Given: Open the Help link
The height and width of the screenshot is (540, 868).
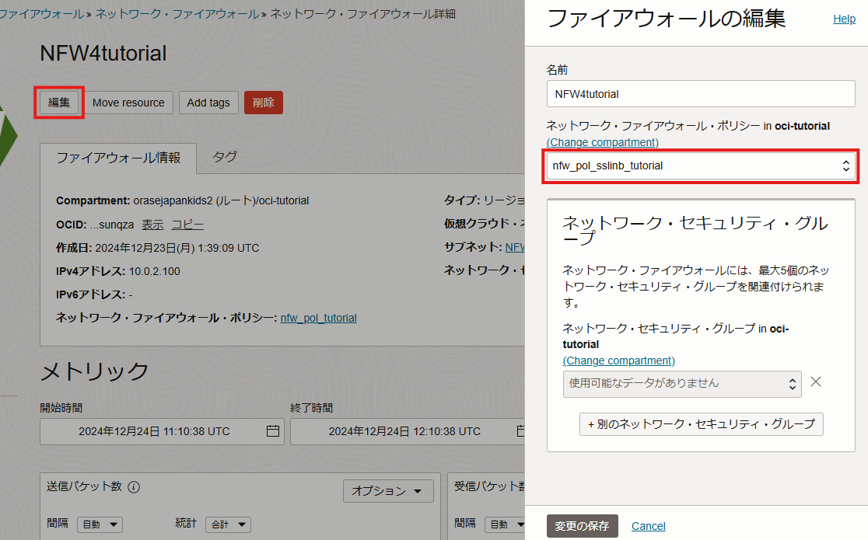Looking at the screenshot, I should pyautogui.click(x=844, y=19).
